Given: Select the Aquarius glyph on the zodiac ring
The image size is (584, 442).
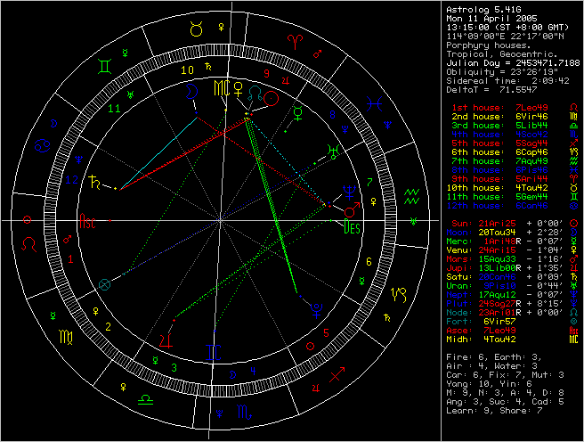Looking at the screenshot, I should point(411,193).
